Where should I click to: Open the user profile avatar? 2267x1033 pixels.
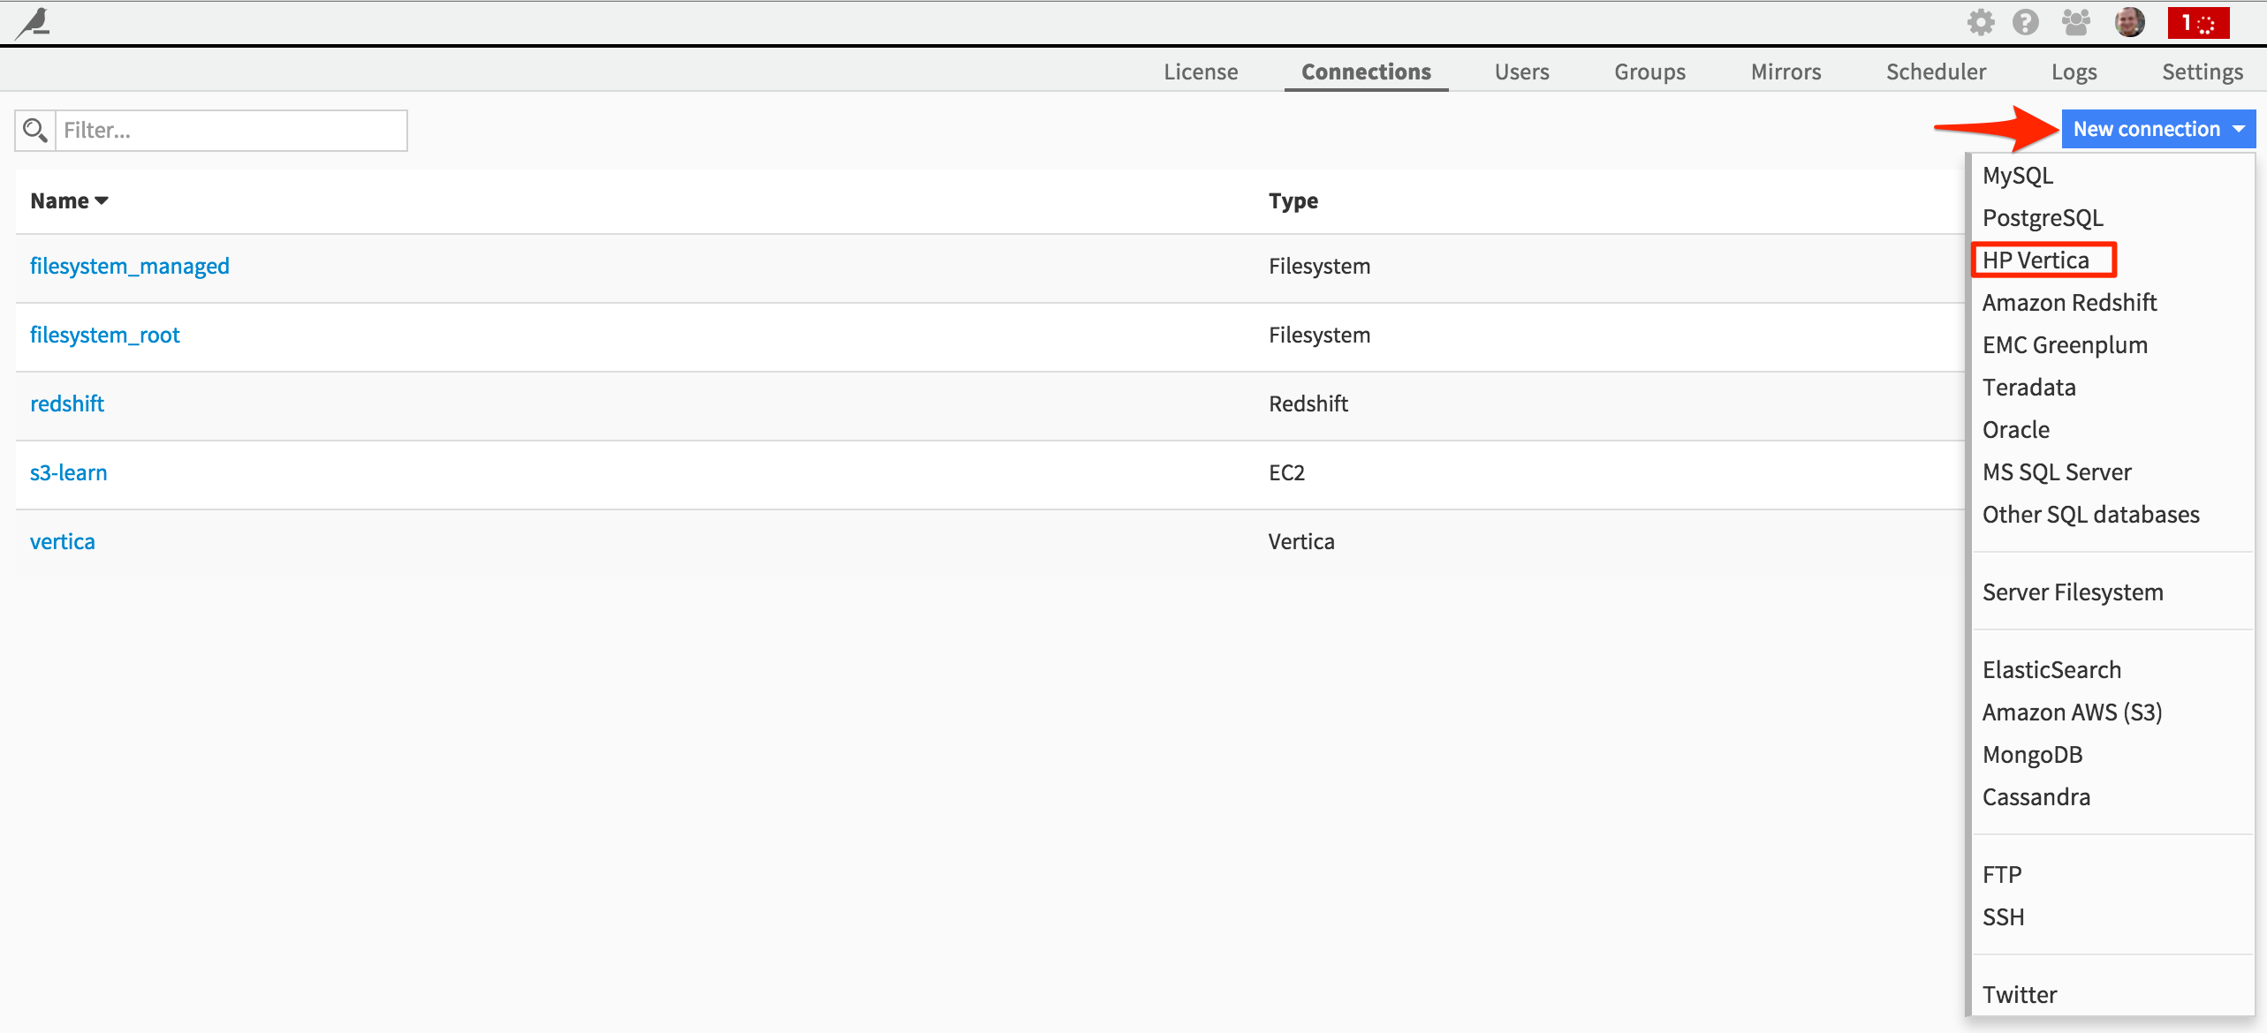click(2130, 23)
